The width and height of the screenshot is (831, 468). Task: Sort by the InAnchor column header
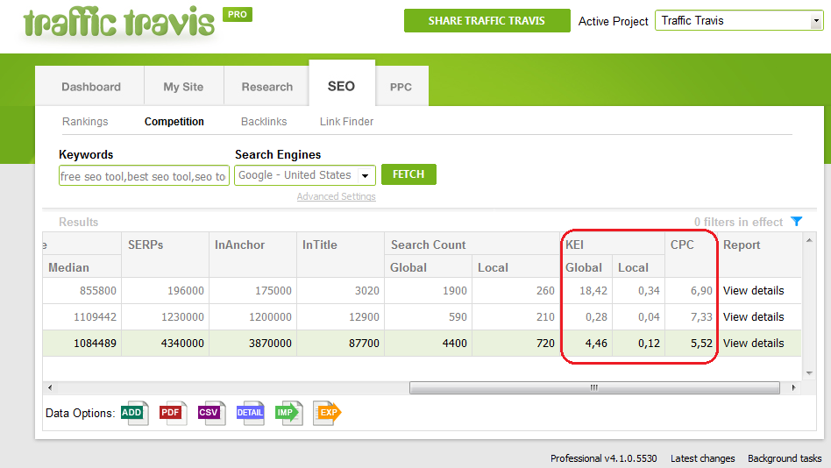click(252, 254)
